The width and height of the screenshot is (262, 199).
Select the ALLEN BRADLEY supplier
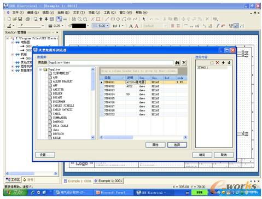click(x=62, y=81)
